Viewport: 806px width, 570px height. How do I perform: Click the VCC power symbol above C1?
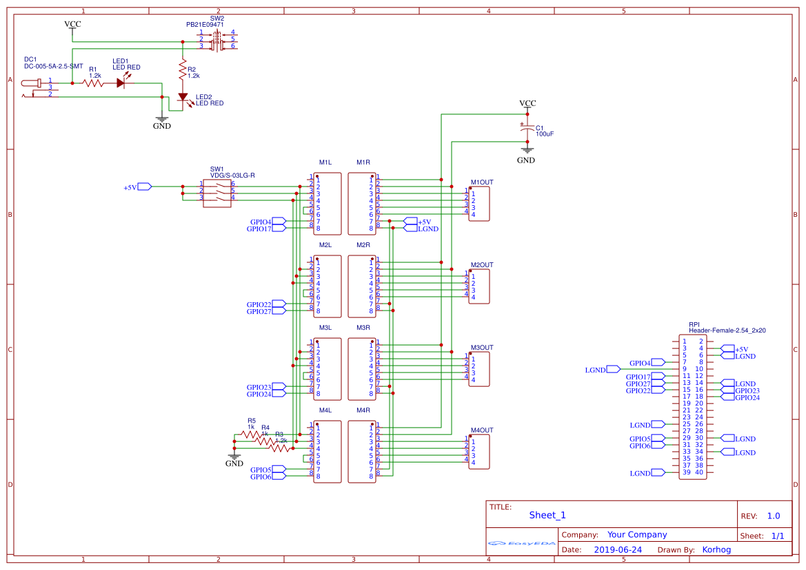pos(526,103)
